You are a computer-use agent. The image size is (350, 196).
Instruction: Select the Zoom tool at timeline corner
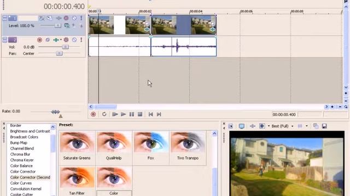click(x=346, y=107)
